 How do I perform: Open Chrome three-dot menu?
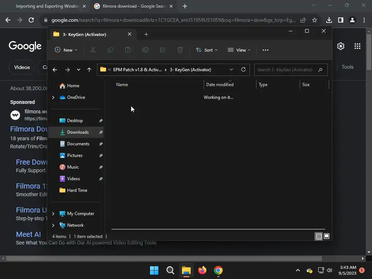pyautogui.click(x=364, y=20)
